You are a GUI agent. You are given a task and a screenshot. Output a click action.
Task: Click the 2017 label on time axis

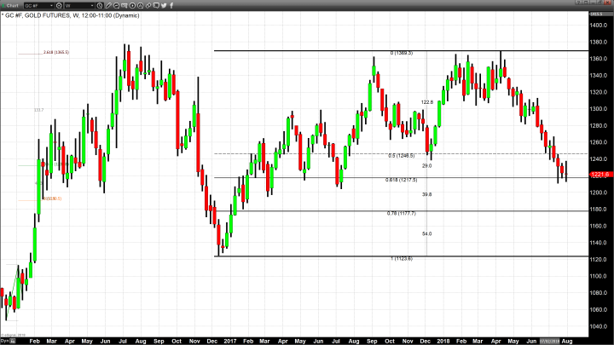(230, 341)
